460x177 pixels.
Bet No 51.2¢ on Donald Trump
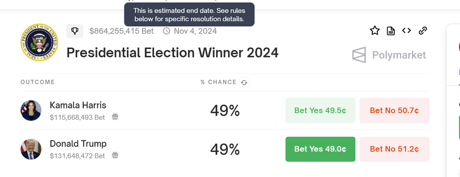tap(394, 149)
